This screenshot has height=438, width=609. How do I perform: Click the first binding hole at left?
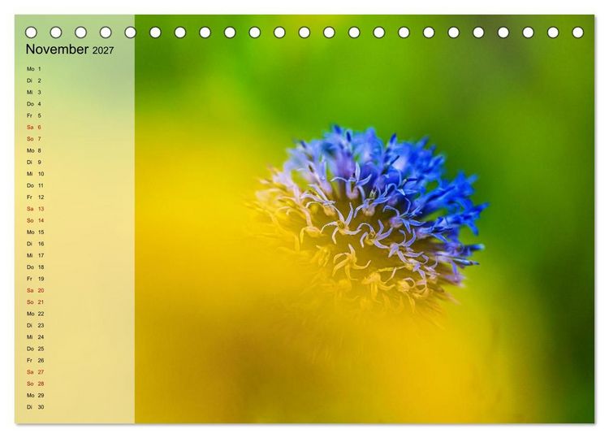click(31, 33)
